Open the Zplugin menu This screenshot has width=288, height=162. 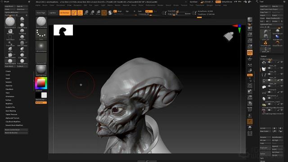[210, 5]
